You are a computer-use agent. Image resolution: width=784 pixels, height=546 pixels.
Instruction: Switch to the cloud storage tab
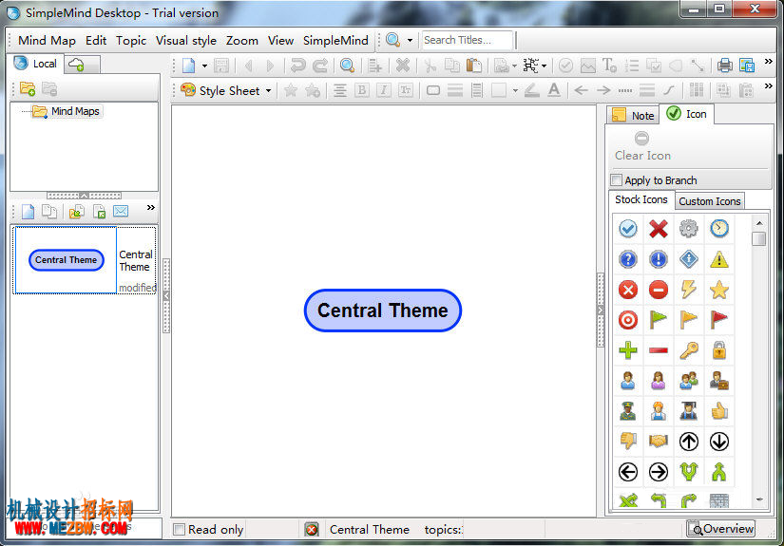[82, 65]
